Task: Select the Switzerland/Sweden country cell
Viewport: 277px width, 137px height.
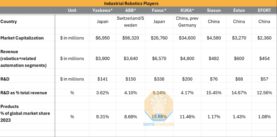Action: click(131, 21)
